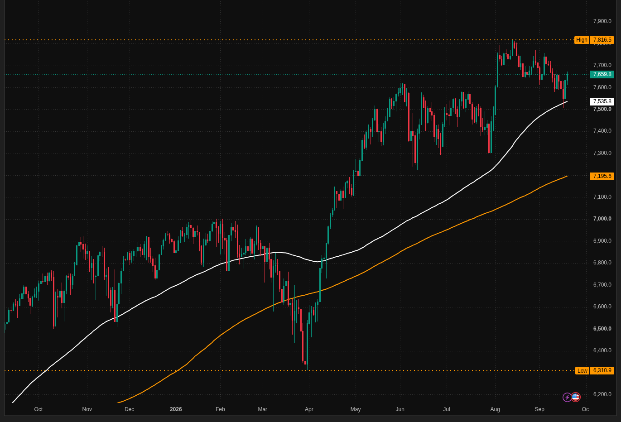Click the 7,100.0 price axis label
Viewport: 621px width, 422px height.
pyautogui.click(x=602, y=197)
